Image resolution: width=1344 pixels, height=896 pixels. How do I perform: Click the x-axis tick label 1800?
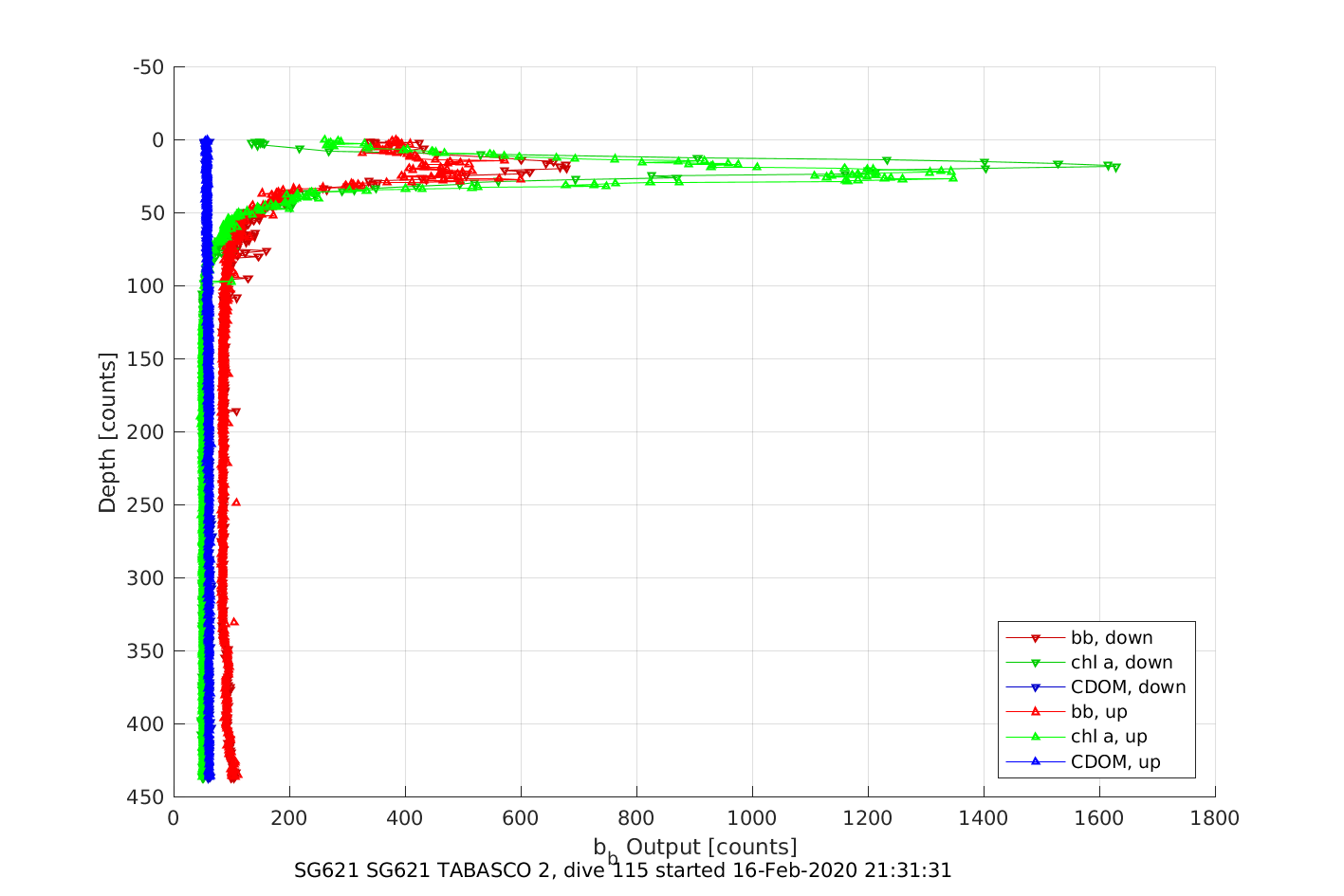(1215, 818)
